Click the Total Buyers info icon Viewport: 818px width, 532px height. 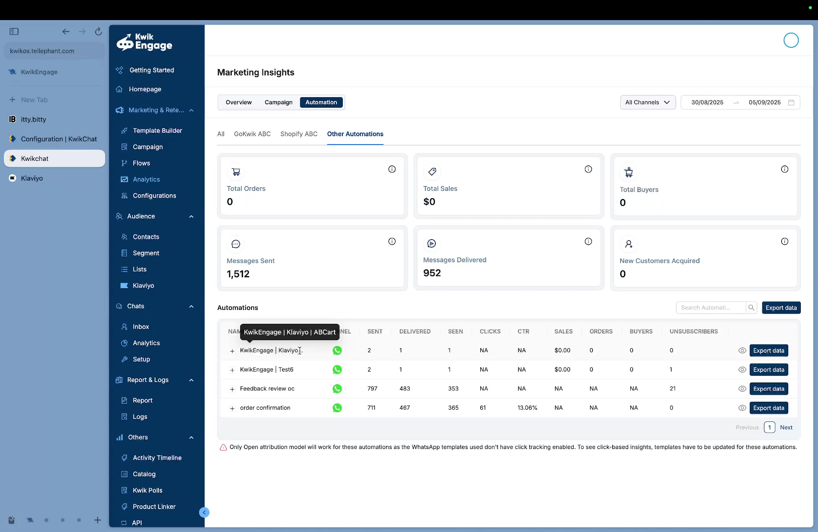[784, 169]
